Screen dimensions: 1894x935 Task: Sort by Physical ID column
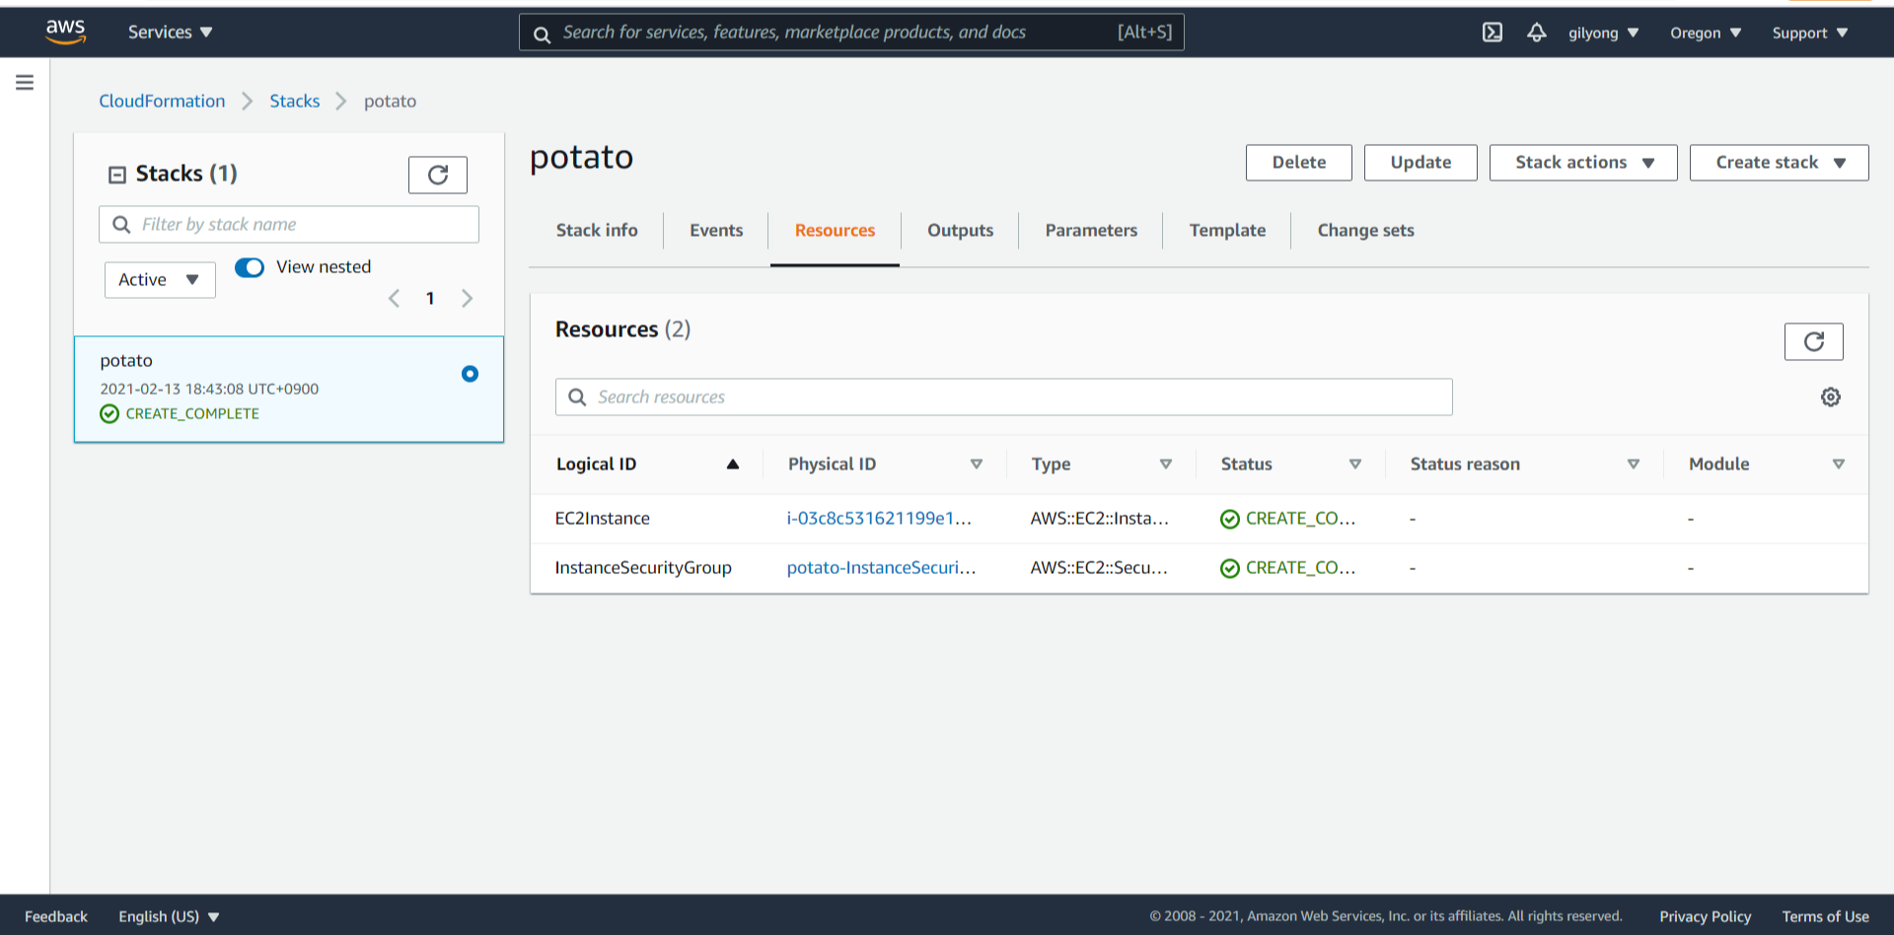click(x=977, y=464)
